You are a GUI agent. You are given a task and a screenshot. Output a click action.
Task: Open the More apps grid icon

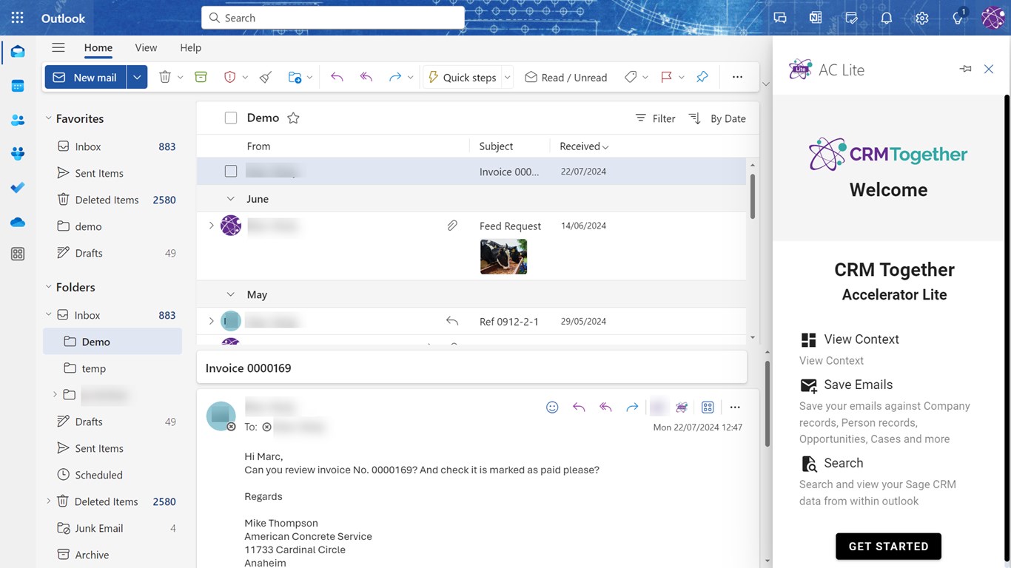point(18,254)
